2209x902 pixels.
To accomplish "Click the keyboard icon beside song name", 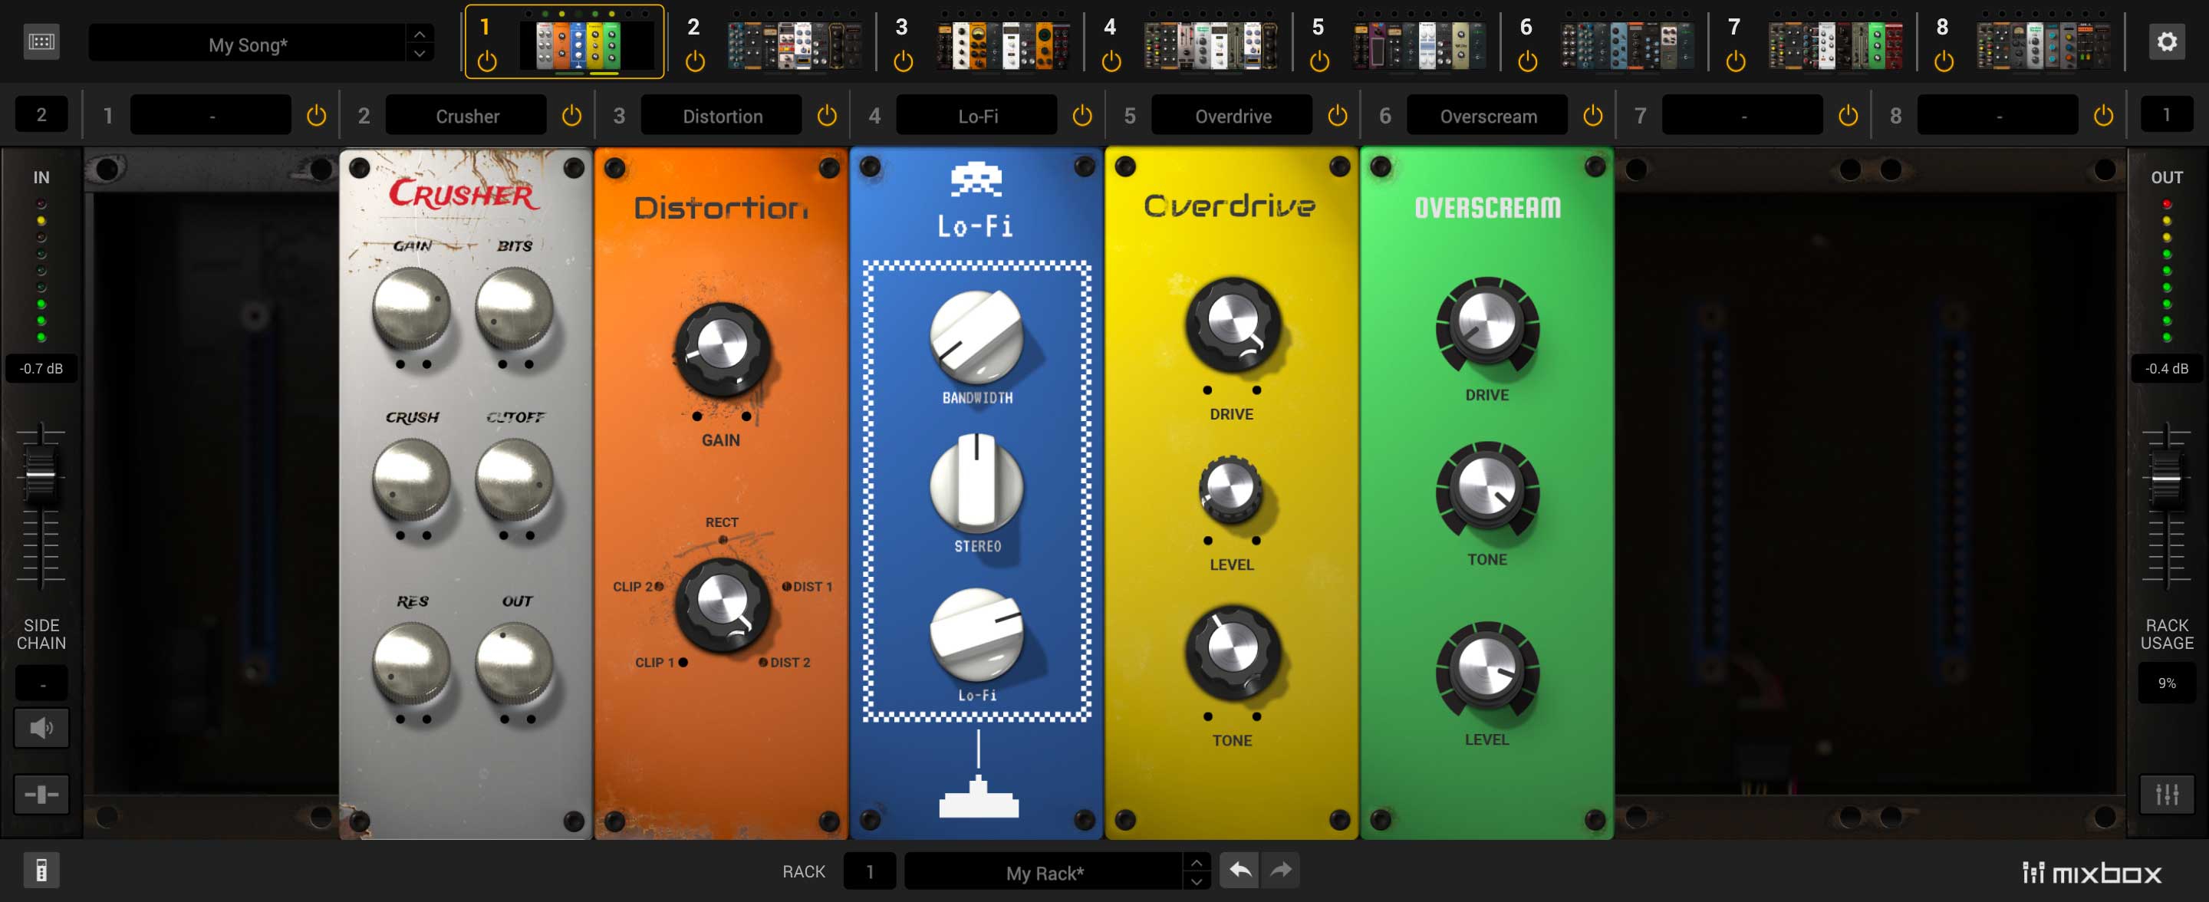I will [x=41, y=42].
